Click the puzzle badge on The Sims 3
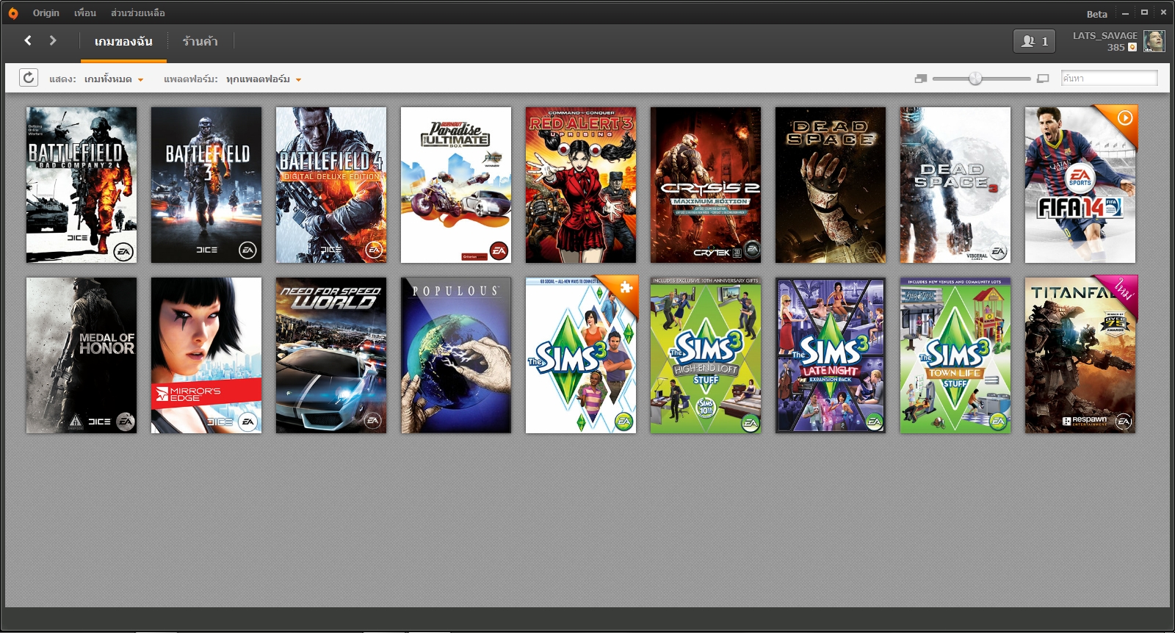1175x633 pixels. click(626, 287)
